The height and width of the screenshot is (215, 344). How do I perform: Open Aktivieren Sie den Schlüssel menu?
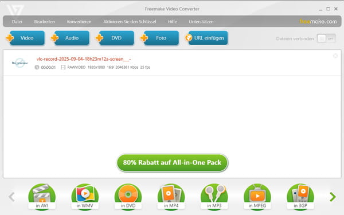(130, 22)
